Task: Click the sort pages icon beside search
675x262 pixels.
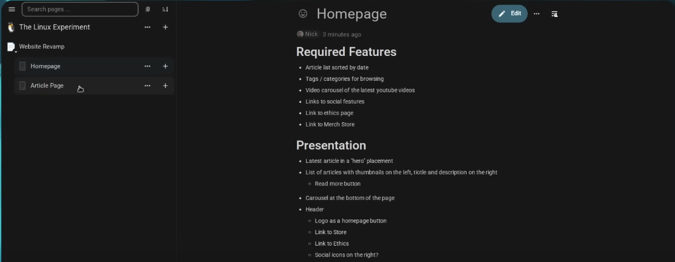Action: click(165, 9)
